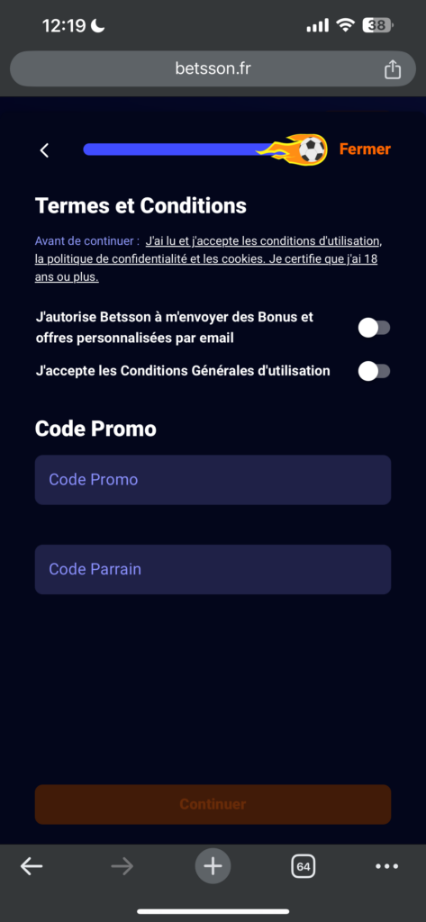426x922 pixels.
Task: Tap the browser forward arrow
Action: [x=122, y=865]
